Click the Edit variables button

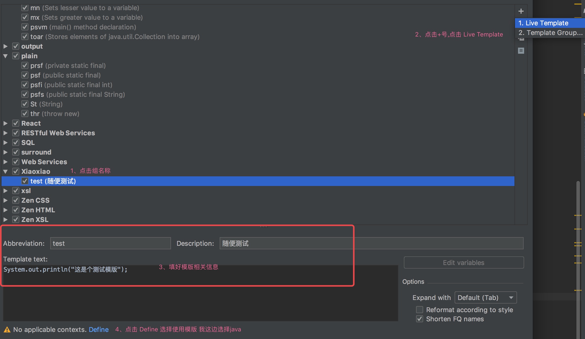pos(464,262)
